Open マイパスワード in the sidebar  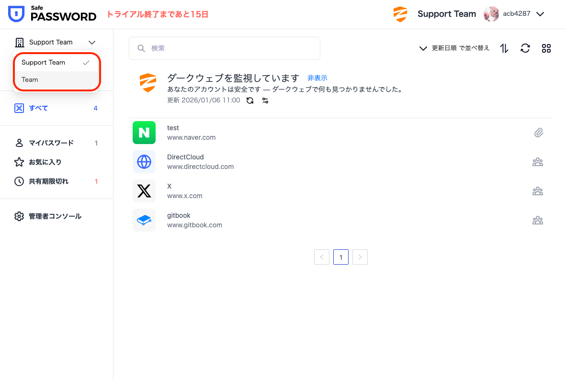[51, 143]
